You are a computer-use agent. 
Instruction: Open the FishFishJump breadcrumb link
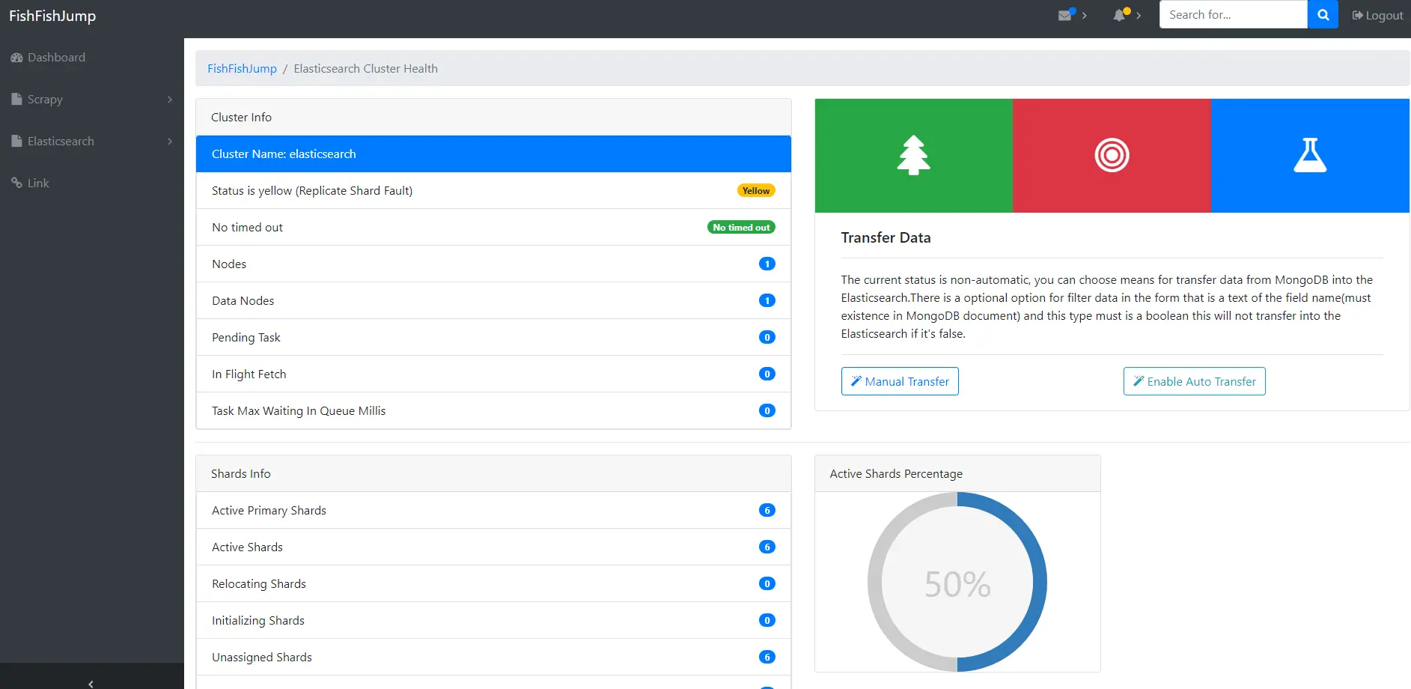pos(242,68)
